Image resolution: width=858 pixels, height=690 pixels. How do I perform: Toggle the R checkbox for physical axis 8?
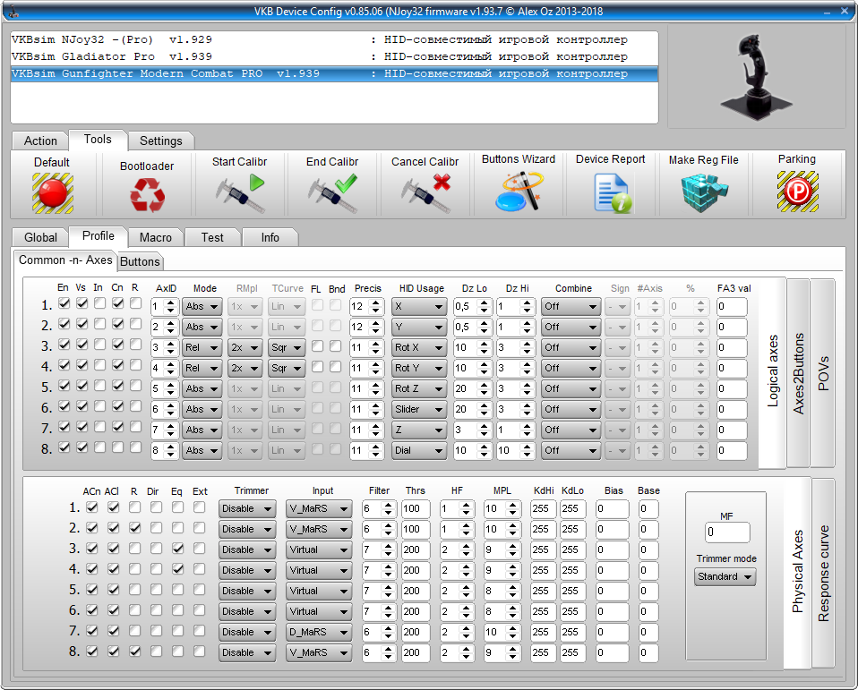coord(134,652)
